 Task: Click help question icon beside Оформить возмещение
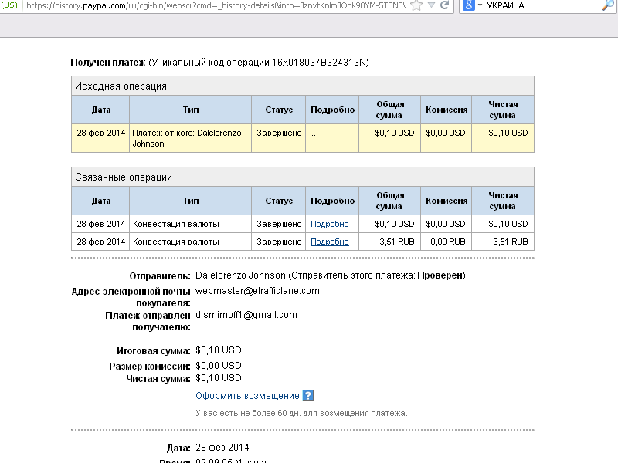(307, 396)
